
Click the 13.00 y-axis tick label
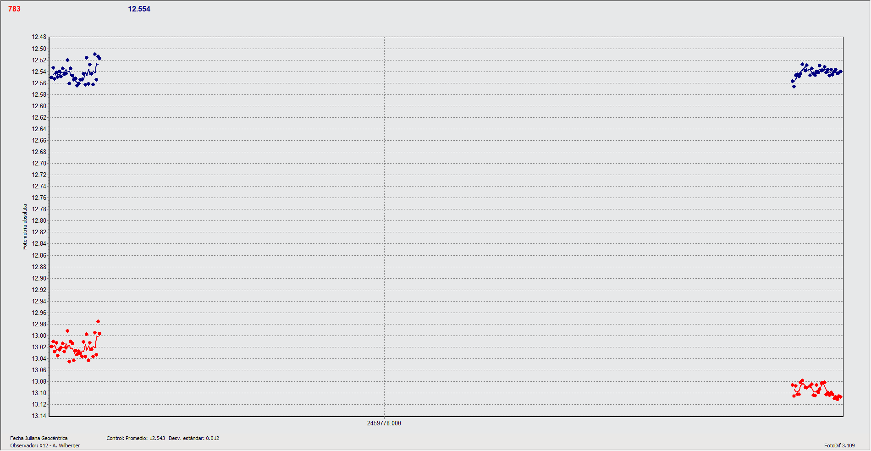coord(39,336)
